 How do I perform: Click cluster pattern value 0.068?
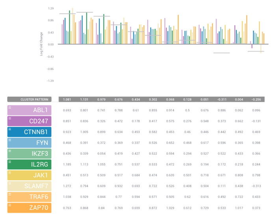tap(170, 99)
